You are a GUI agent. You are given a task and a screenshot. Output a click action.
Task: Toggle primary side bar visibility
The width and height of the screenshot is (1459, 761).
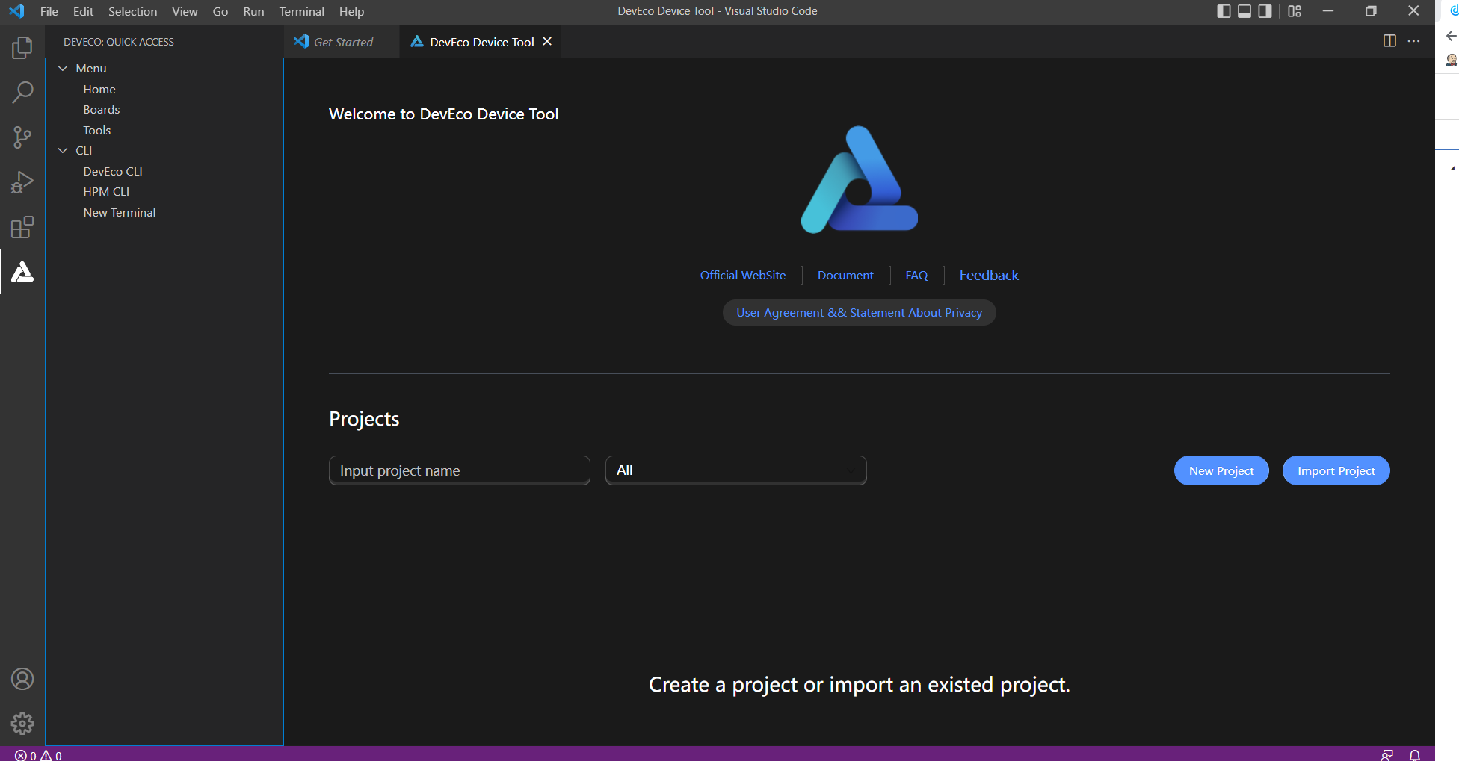click(1224, 11)
